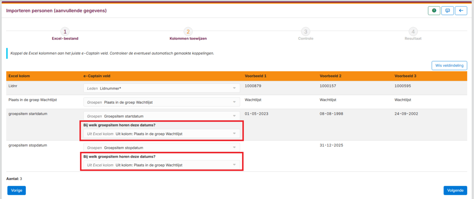Viewport: 474px width, 199px height.
Task: Open the Groepsitem startdatum dropdown
Action: click(162, 116)
